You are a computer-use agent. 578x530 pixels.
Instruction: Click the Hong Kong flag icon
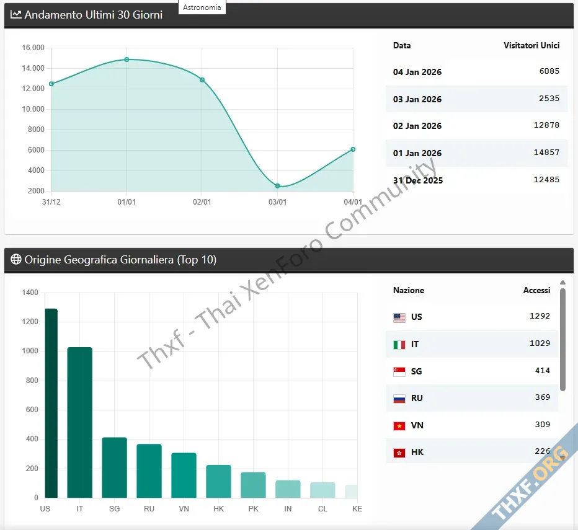(399, 453)
